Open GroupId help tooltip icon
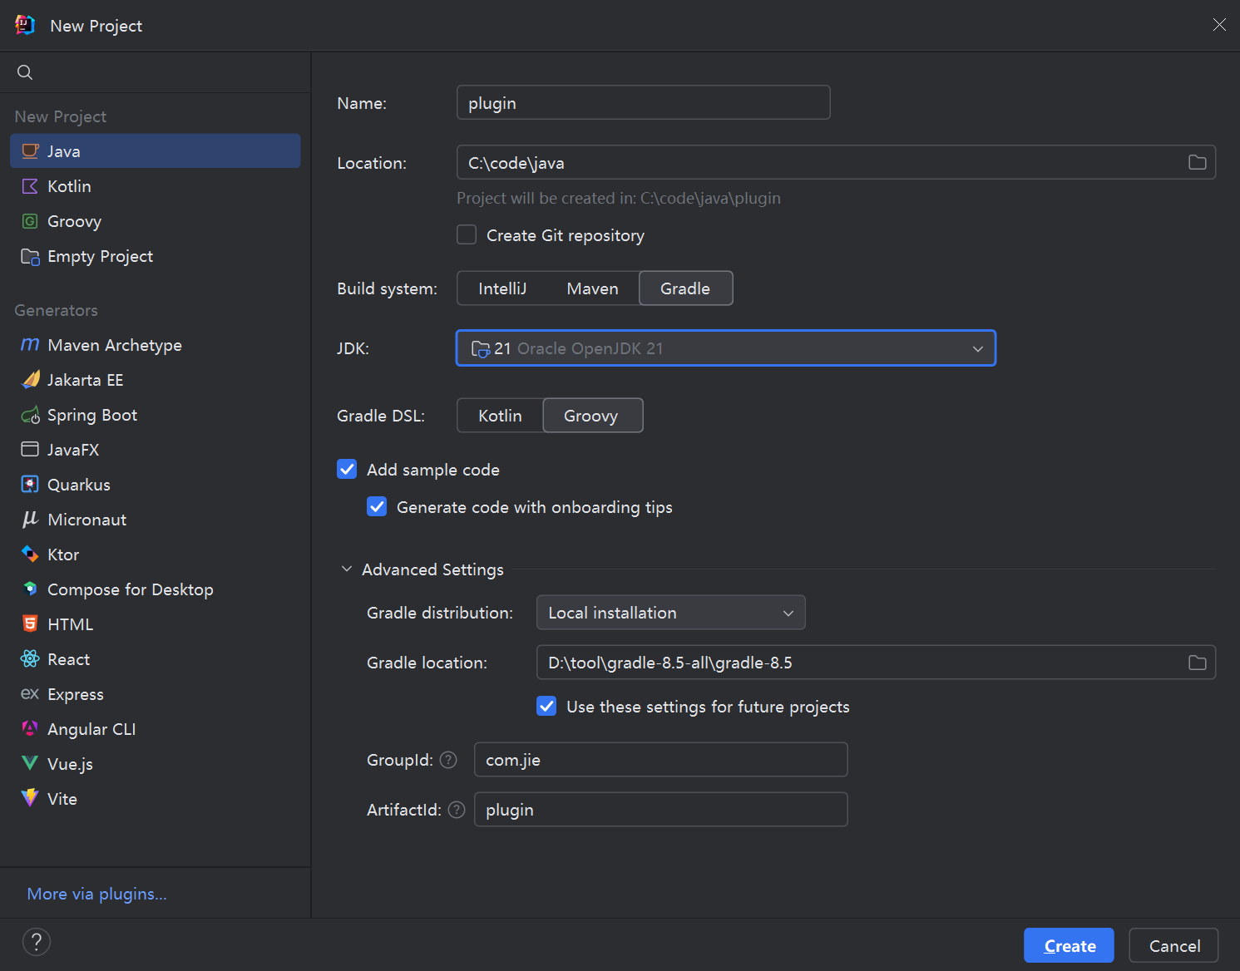The height and width of the screenshot is (971, 1240). (448, 760)
